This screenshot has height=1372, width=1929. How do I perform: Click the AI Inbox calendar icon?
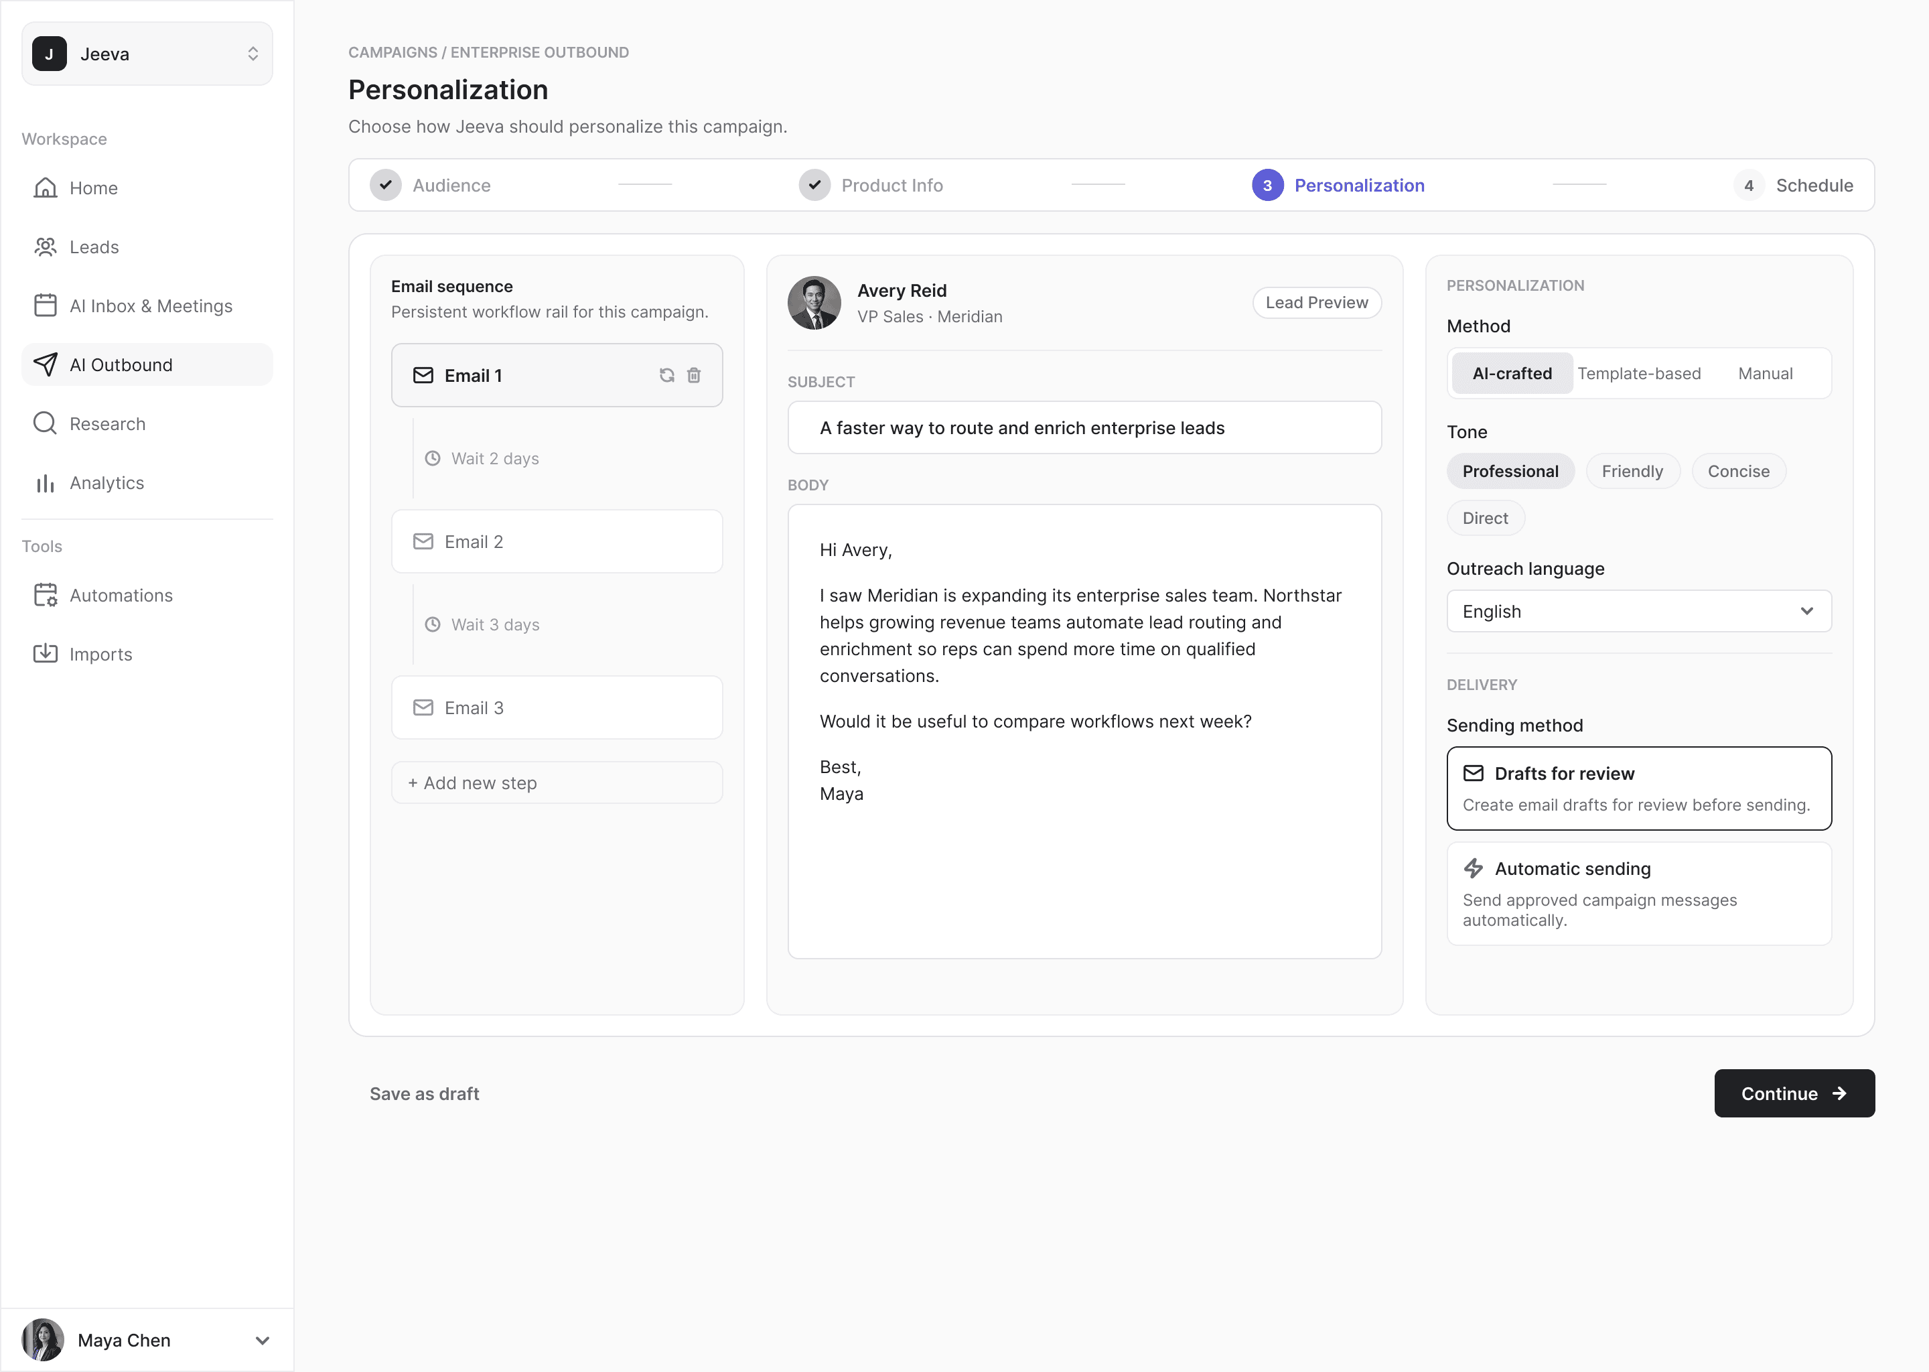(x=46, y=305)
